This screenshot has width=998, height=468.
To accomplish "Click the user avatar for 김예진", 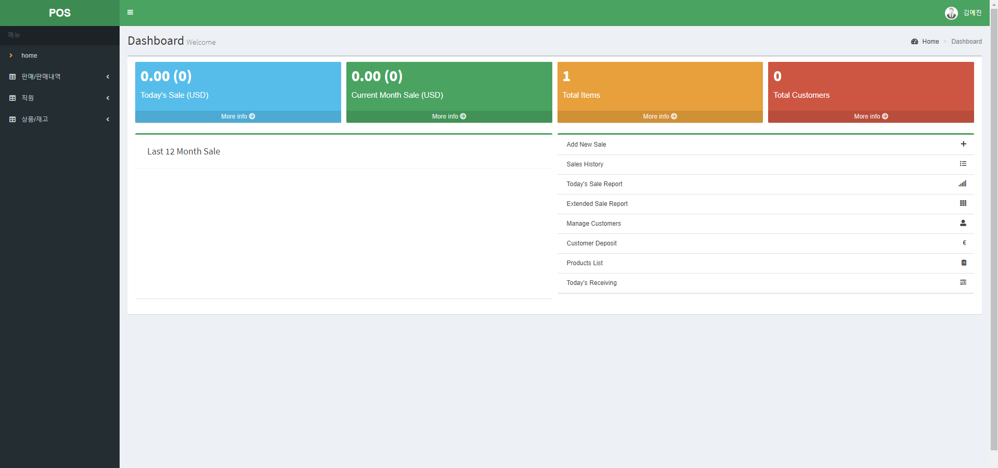I will [951, 12].
